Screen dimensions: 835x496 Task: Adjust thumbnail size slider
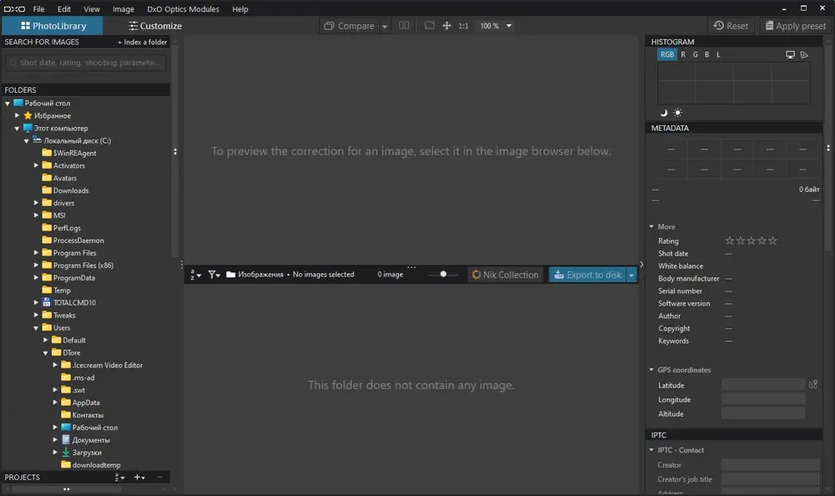click(443, 275)
